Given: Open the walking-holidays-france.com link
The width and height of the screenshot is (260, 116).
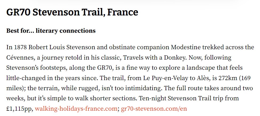Looking at the screenshot, I should point(76,109).
